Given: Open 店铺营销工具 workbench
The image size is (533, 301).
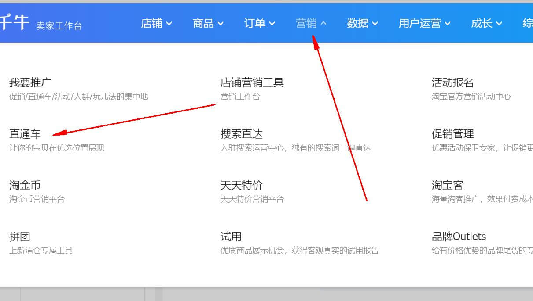Looking at the screenshot, I should tap(252, 82).
